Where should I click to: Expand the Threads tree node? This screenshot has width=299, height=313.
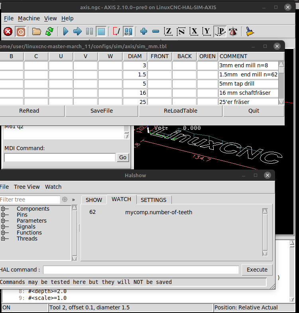click(3, 239)
